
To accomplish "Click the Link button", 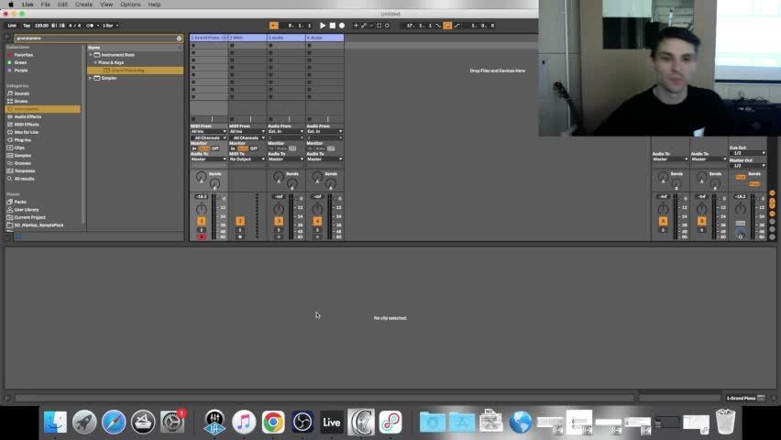I will click(12, 26).
